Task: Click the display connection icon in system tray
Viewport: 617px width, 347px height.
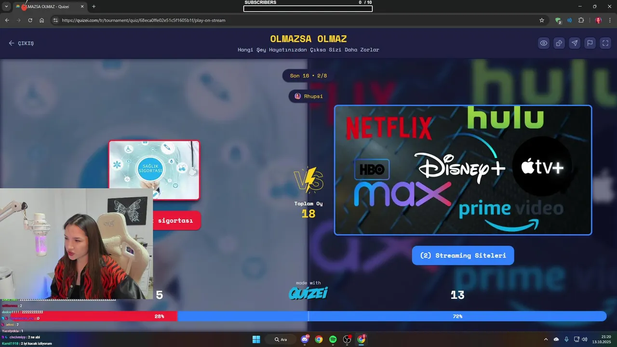Action: (577, 339)
